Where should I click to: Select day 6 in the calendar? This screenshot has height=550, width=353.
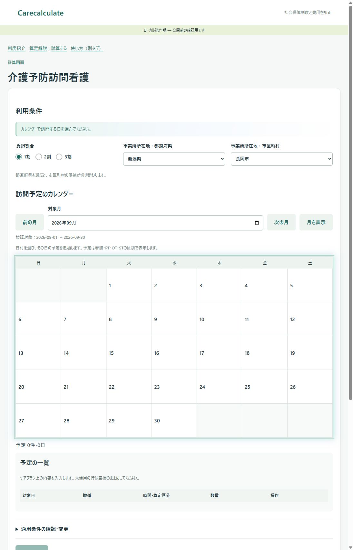click(38, 319)
